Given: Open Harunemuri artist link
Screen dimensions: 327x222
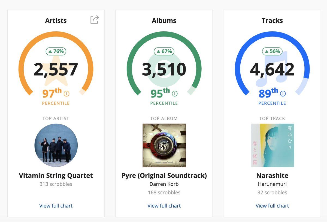Looking at the screenshot, I should tap(272, 184).
